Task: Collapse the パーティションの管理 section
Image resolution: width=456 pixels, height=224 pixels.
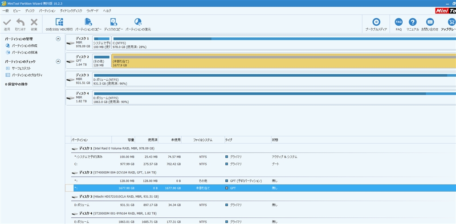Action: coord(58,39)
